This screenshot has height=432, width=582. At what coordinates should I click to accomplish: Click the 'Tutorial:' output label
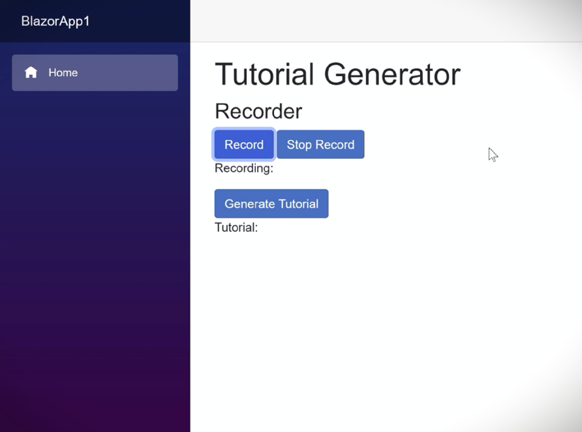click(x=236, y=227)
